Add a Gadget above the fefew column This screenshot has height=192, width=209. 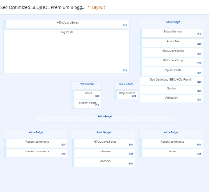point(171,132)
